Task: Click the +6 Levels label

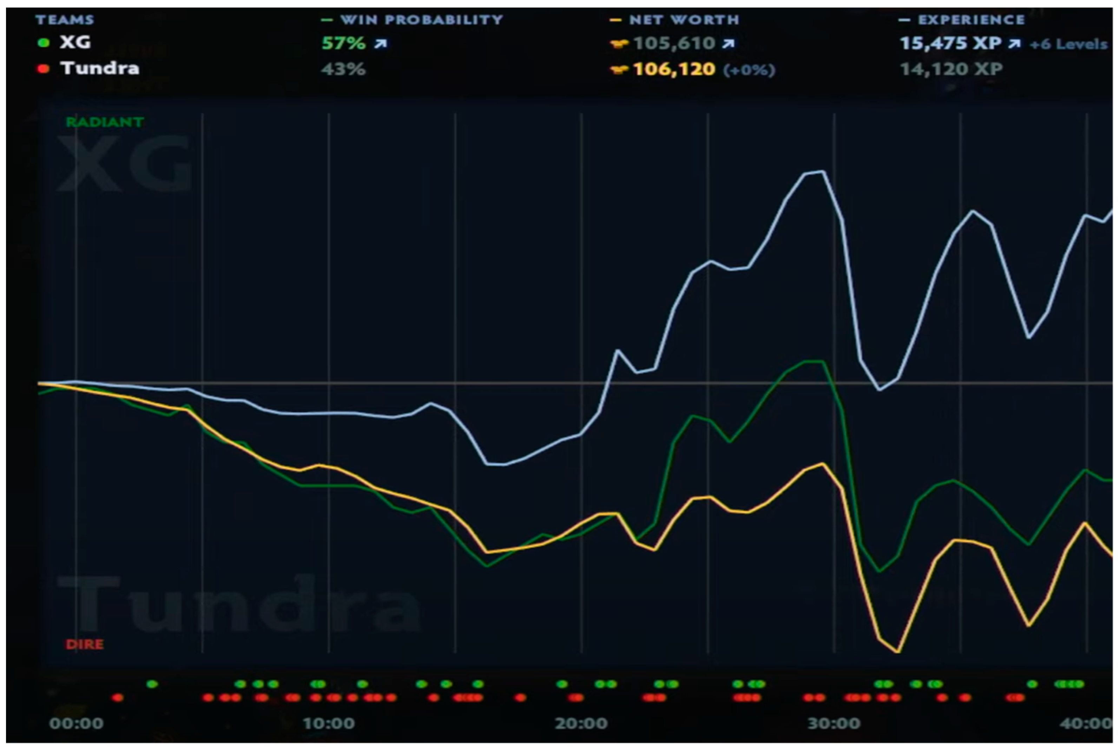Action: click(x=1069, y=45)
